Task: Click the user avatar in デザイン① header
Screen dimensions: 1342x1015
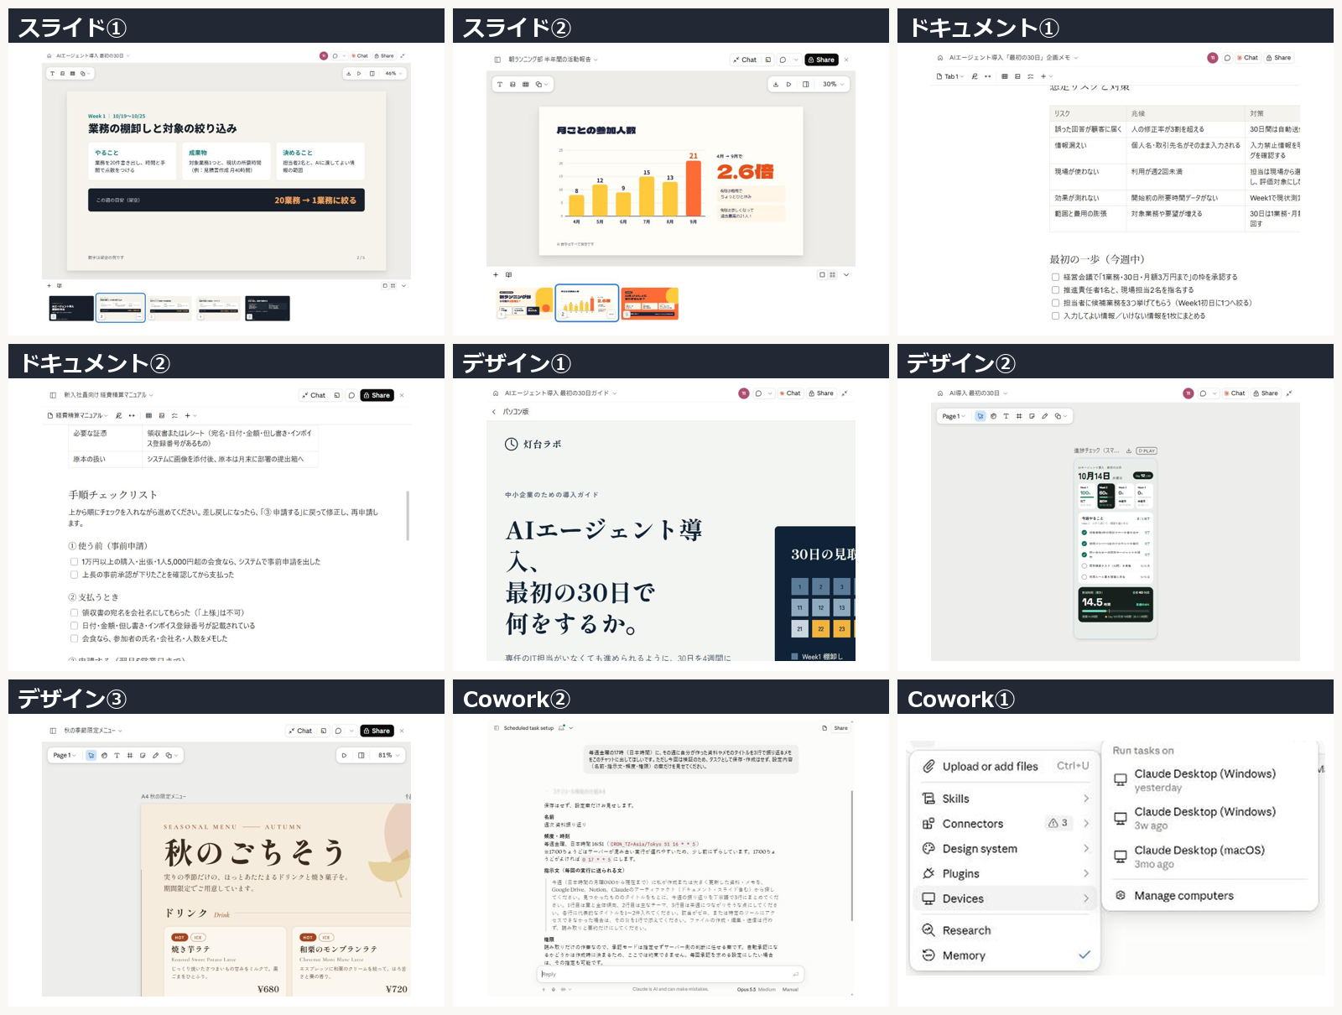Action: click(x=744, y=393)
